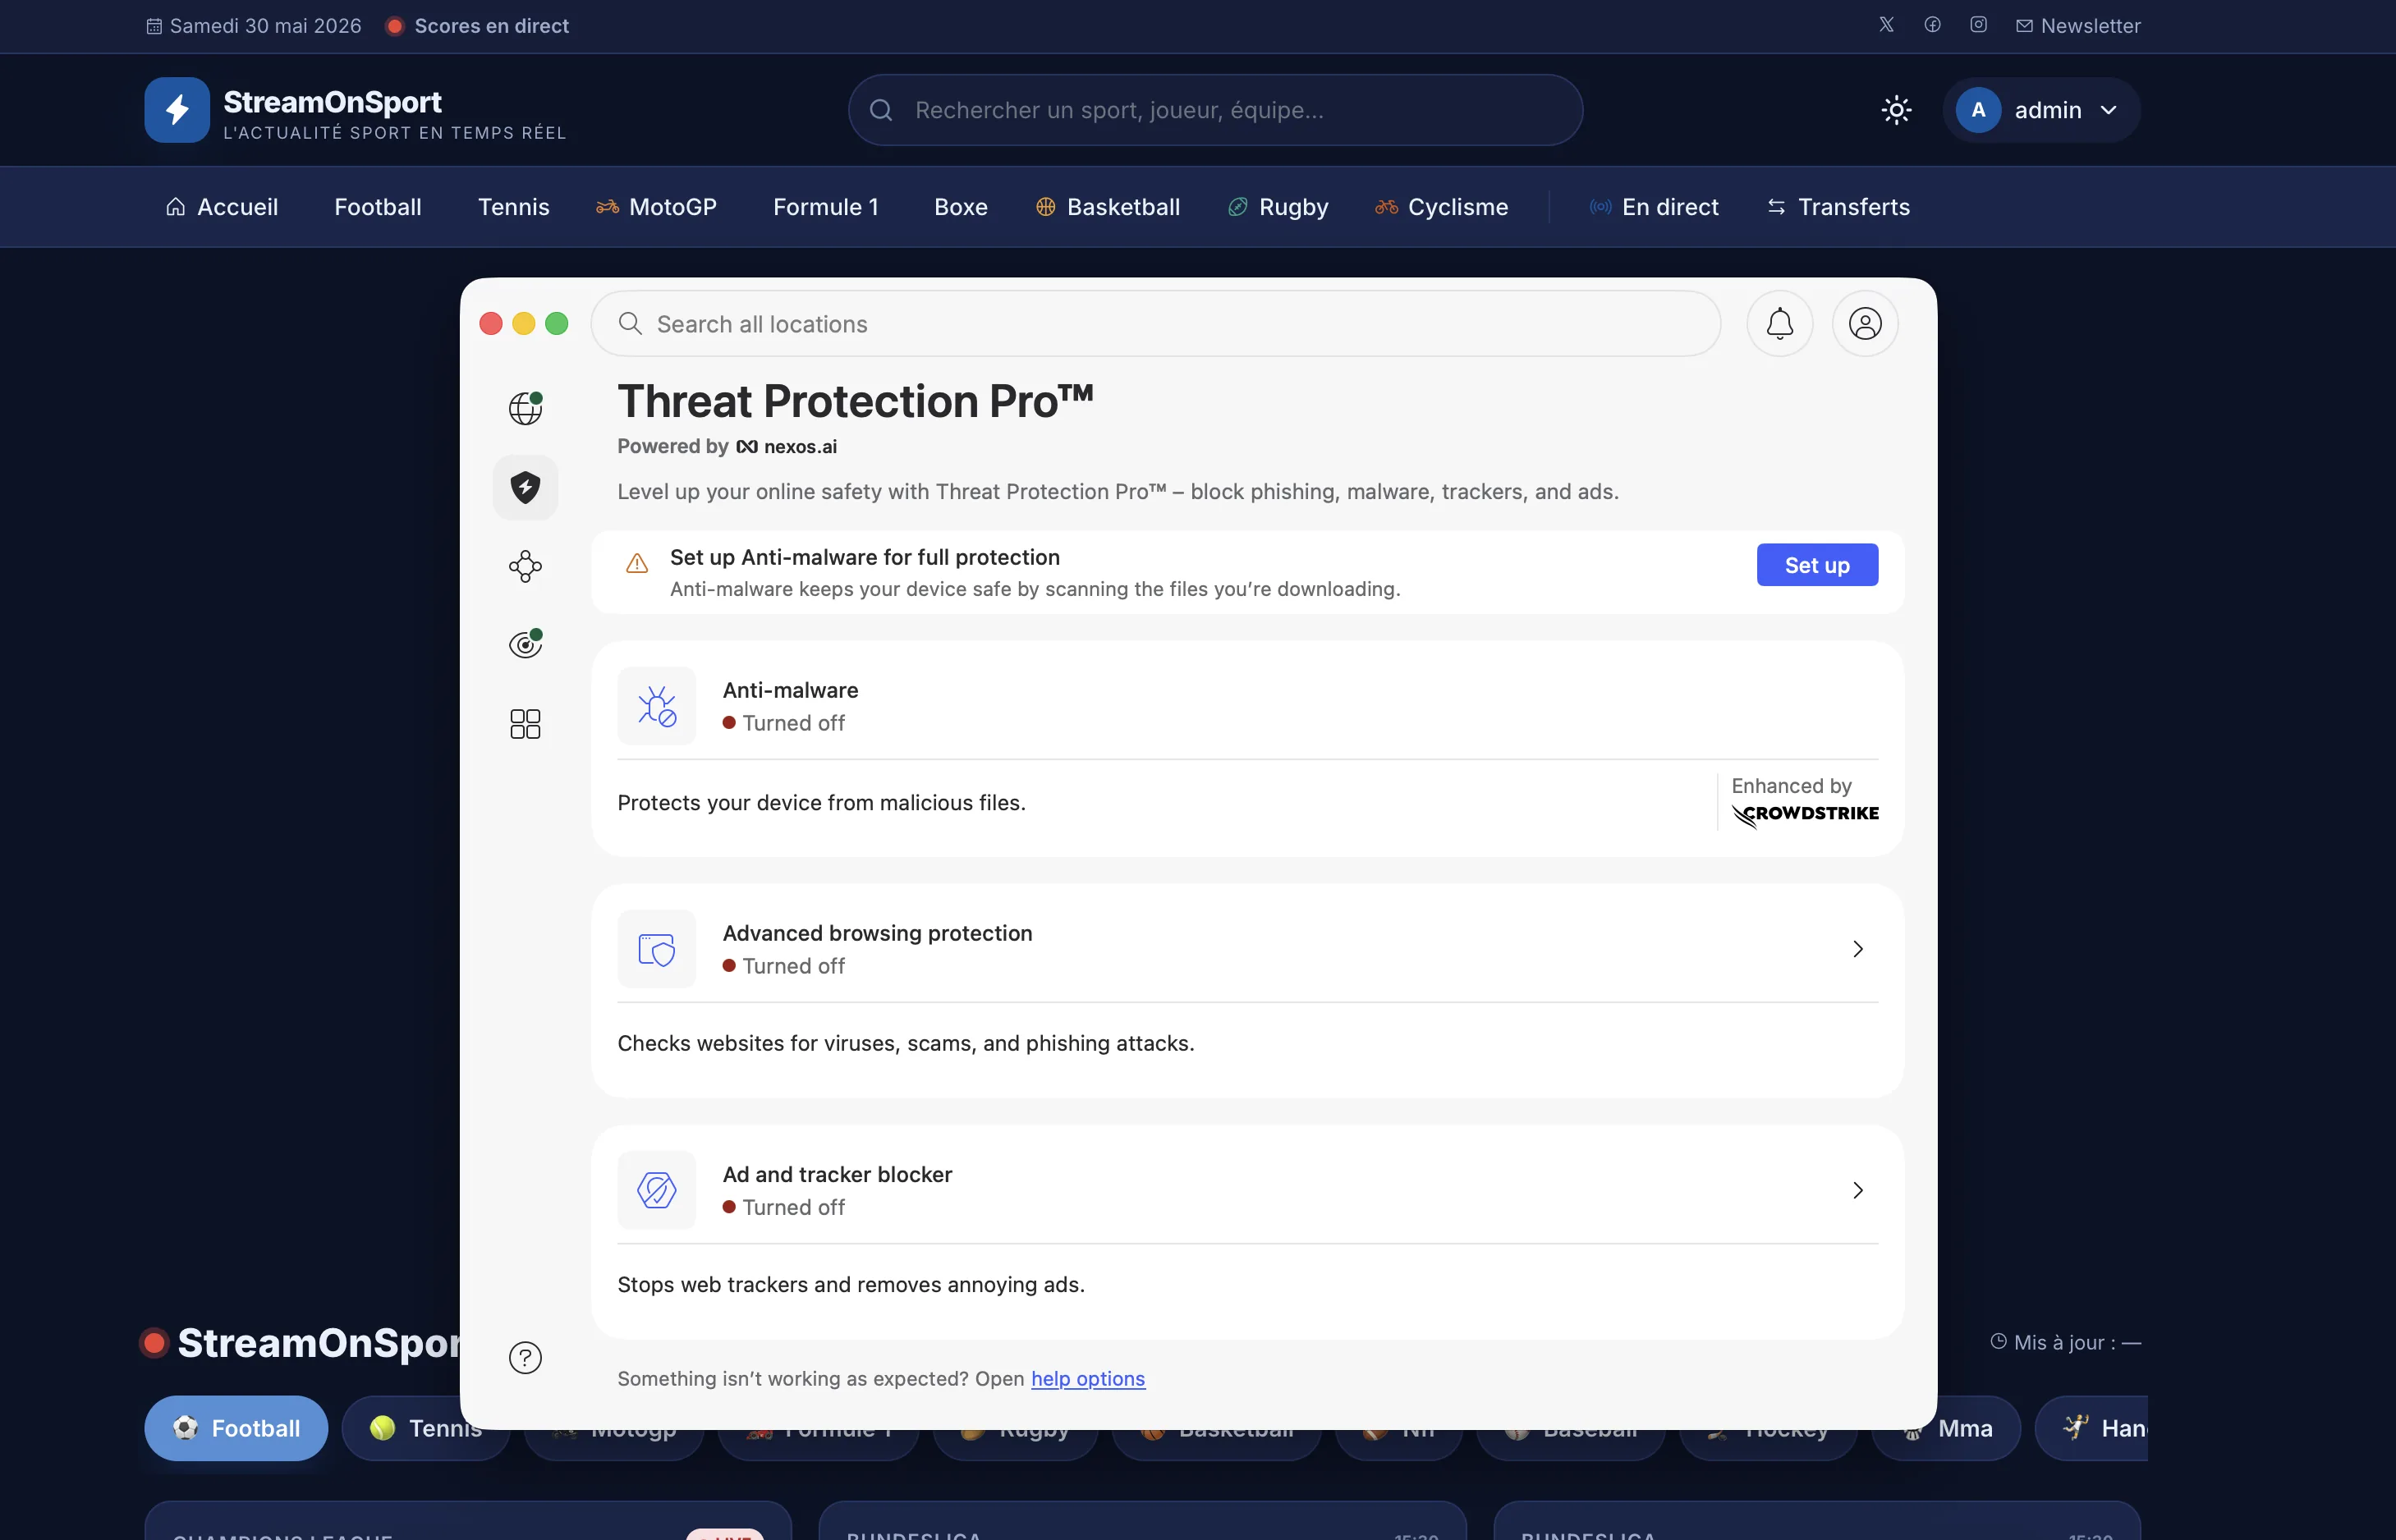Viewport: 2396px width, 1540px height.
Task: Select the Mma sport chip
Action: pyautogui.click(x=1945, y=1428)
